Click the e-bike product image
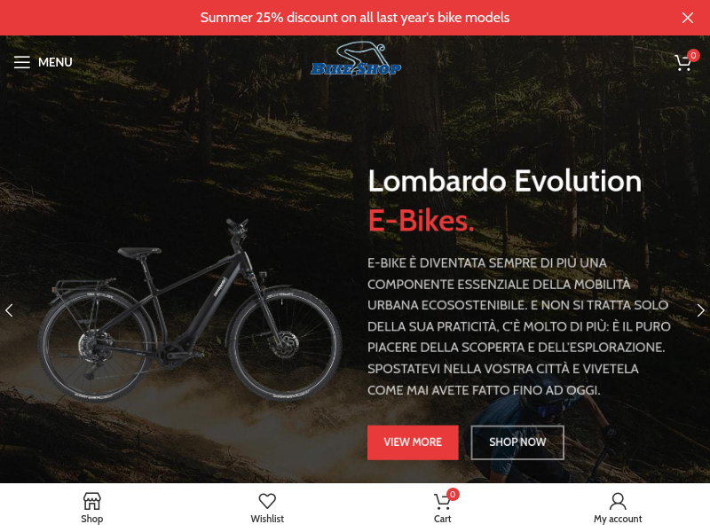The image size is (710, 532). [189, 310]
